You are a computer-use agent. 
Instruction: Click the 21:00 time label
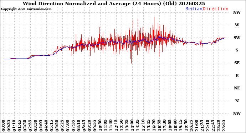(197, 126)
